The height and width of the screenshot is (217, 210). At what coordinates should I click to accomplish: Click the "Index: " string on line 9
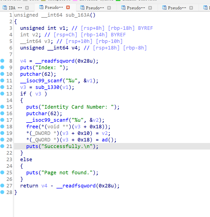(x=49, y=67)
